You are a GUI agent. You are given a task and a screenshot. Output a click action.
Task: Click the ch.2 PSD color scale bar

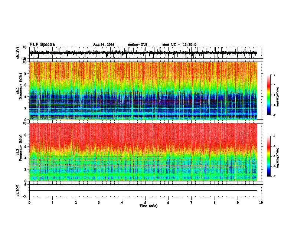(x=269, y=156)
